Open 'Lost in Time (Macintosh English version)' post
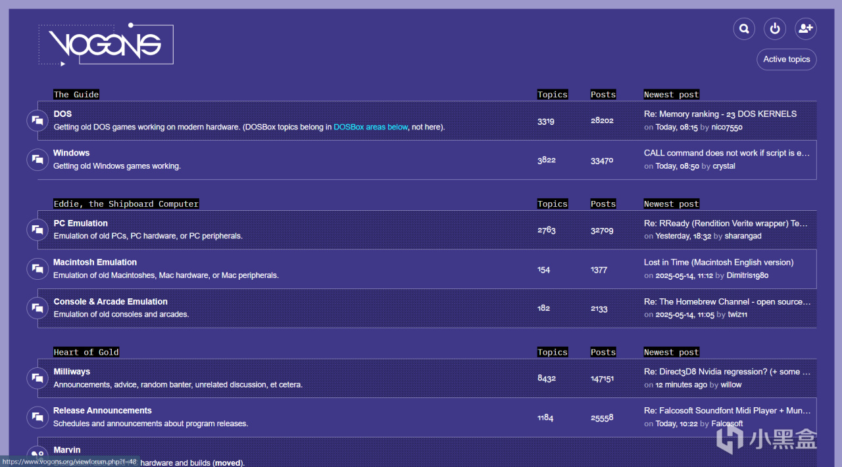This screenshot has height=467, width=842. pyautogui.click(x=719, y=262)
